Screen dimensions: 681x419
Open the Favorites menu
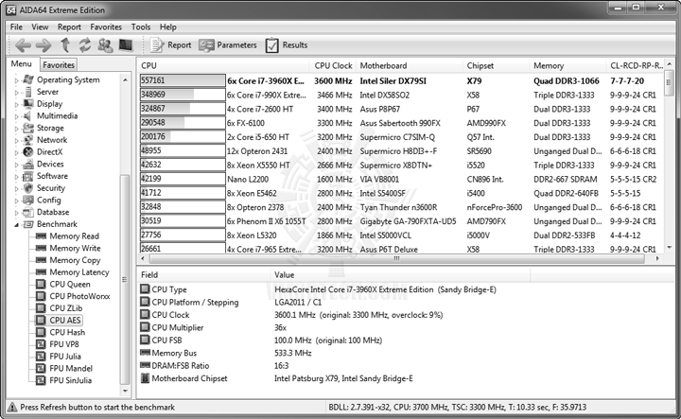(x=106, y=26)
